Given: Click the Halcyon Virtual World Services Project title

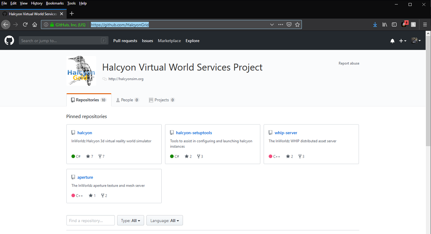Looking at the screenshot, I should tap(182, 67).
